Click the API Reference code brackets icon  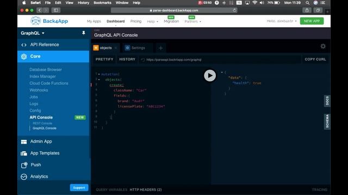pyautogui.click(x=24, y=45)
